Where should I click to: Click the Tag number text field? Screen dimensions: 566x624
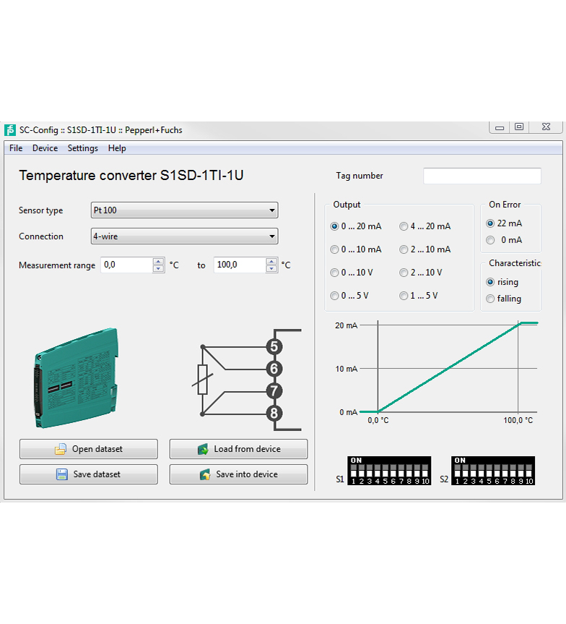click(482, 176)
